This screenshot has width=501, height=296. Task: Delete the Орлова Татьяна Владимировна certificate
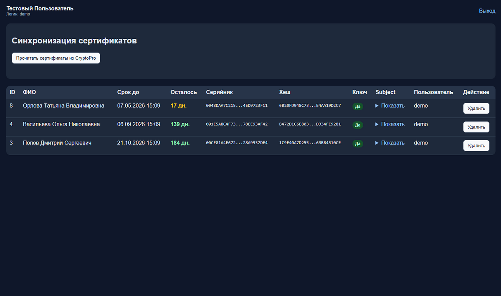(x=476, y=109)
